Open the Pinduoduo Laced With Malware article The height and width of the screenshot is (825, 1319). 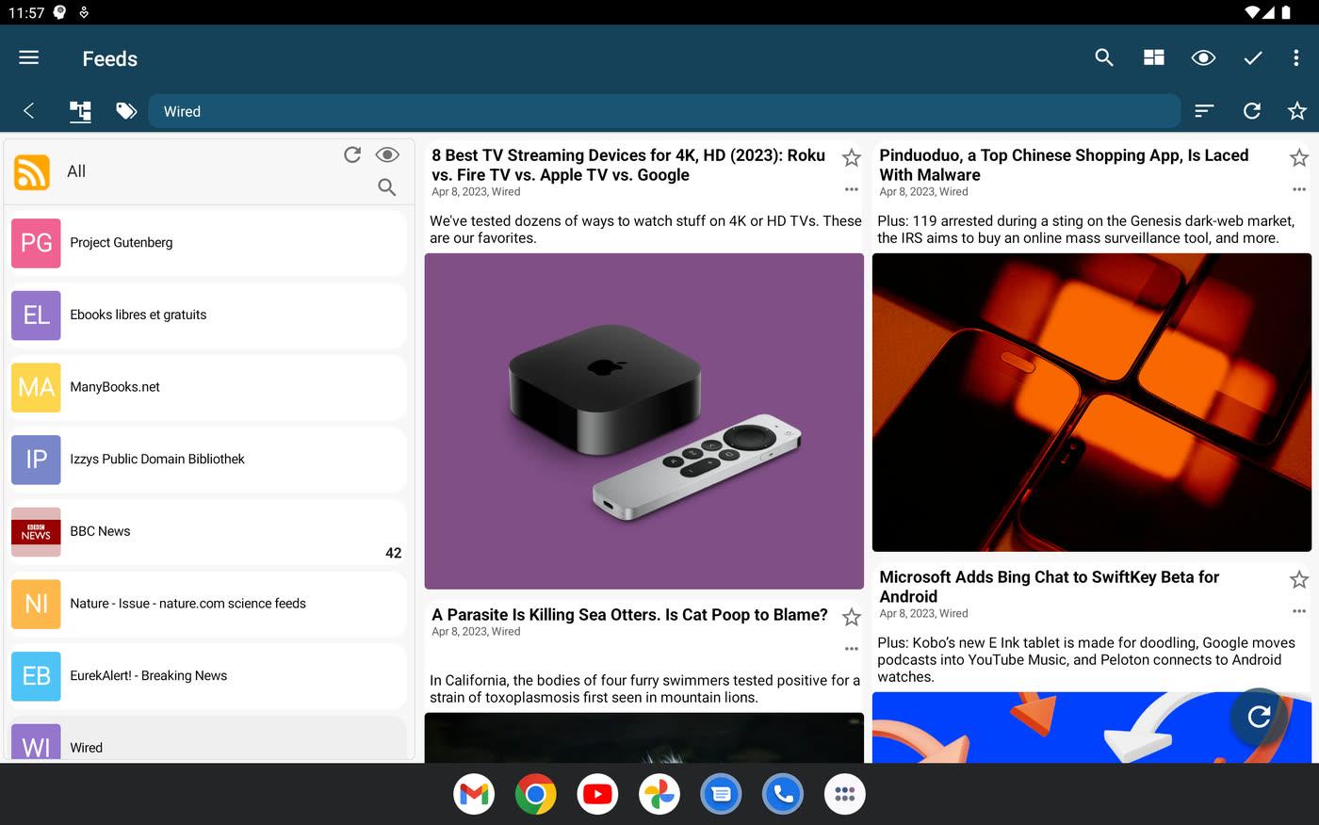click(x=1064, y=165)
